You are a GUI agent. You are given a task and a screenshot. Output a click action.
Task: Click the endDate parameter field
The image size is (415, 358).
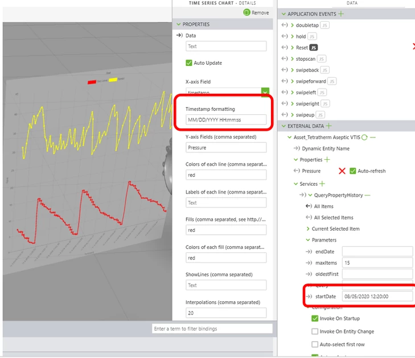click(x=377, y=251)
